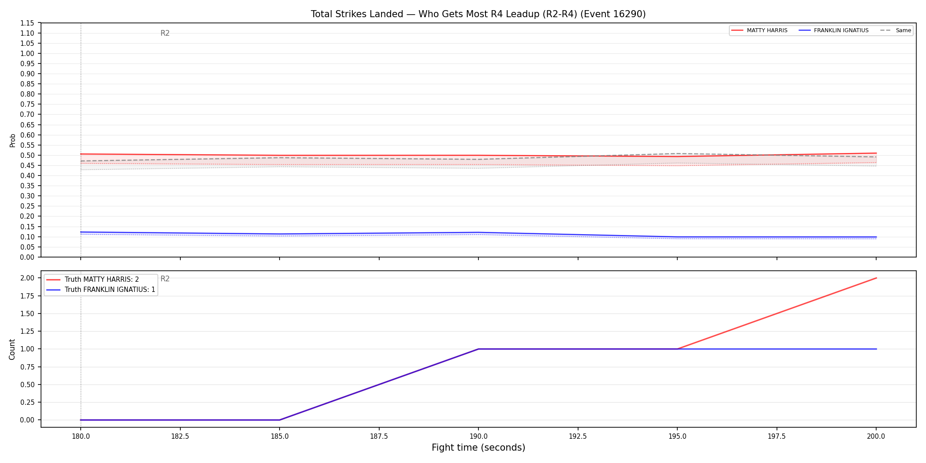Click the 'Prob' y-axis label

[12, 140]
